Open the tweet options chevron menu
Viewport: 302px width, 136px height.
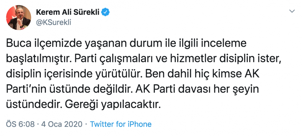pyautogui.click(x=292, y=11)
